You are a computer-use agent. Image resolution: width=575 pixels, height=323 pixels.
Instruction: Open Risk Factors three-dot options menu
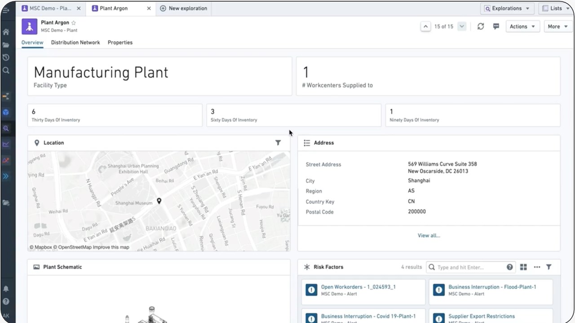pyautogui.click(x=537, y=267)
